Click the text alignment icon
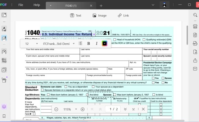The image size is (199, 122). 81,44
